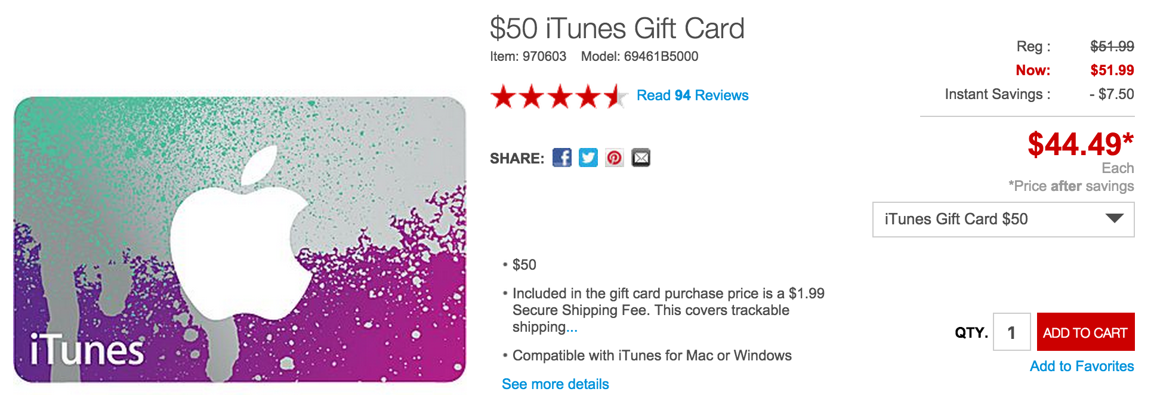Click the crossed-out regular price

1112,47
